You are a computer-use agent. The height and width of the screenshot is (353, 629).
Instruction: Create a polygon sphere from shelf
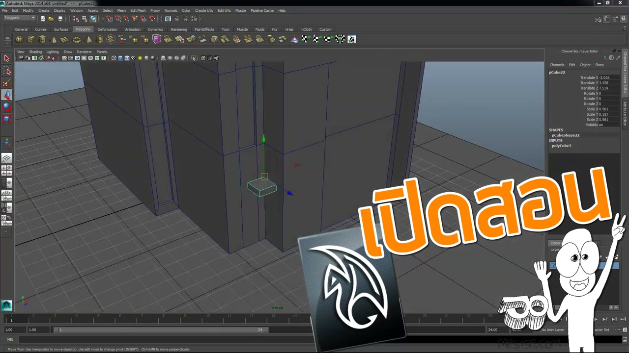tap(20, 39)
